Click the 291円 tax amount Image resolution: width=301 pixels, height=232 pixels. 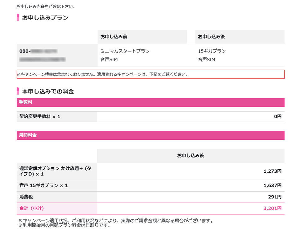275,197
